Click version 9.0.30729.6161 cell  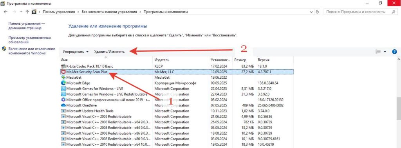click(269, 139)
